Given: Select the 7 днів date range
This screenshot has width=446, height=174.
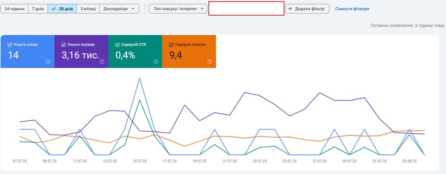Looking at the screenshot, I should coord(38,9).
